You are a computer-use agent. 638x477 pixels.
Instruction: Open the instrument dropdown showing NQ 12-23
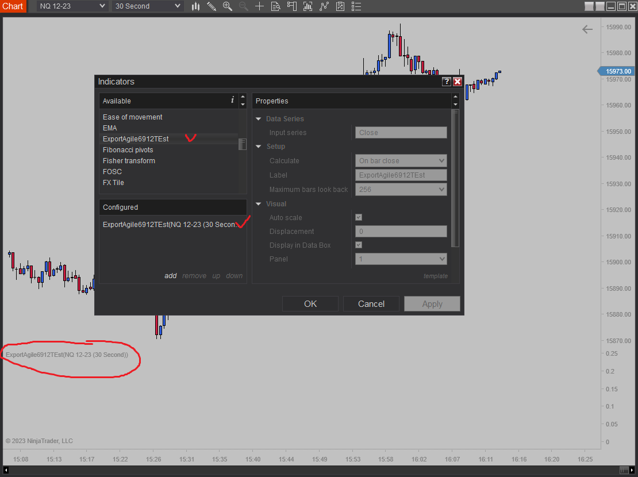(x=72, y=6)
